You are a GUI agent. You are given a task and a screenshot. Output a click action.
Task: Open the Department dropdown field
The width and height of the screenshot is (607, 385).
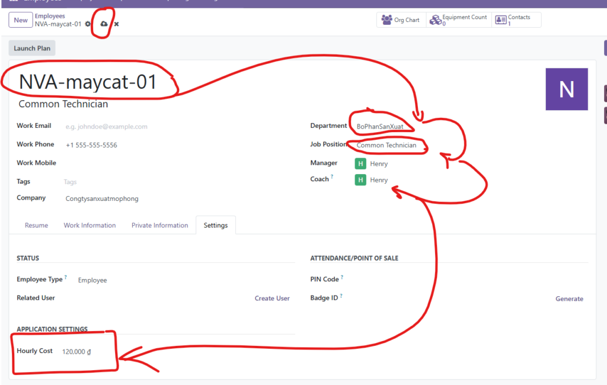click(385, 127)
